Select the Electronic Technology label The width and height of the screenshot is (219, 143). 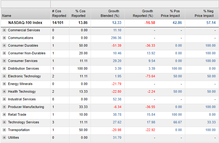coord(24,76)
